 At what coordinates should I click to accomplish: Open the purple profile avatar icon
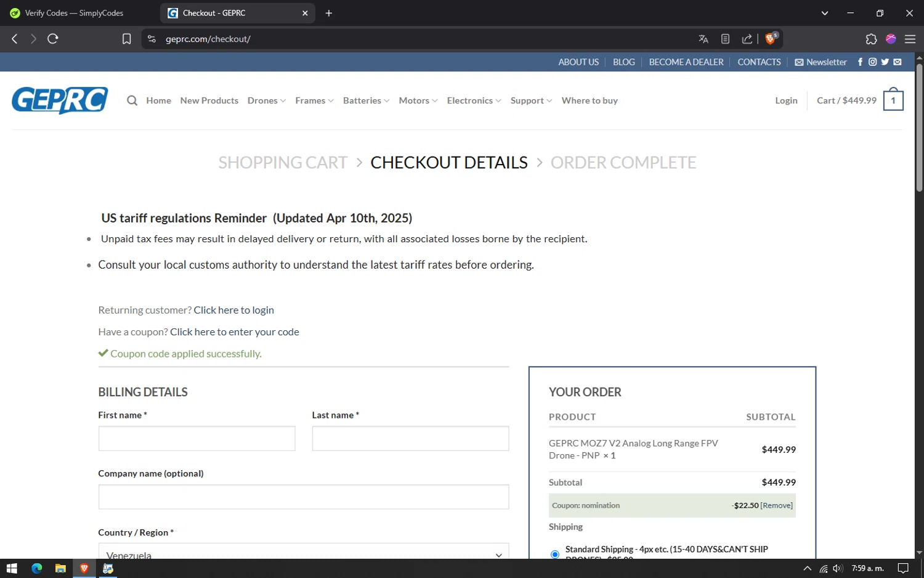pyautogui.click(x=891, y=39)
